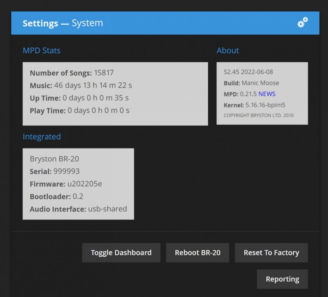The image size is (328, 297).
Task: Select the Serial number 999993
Action: pos(66,171)
